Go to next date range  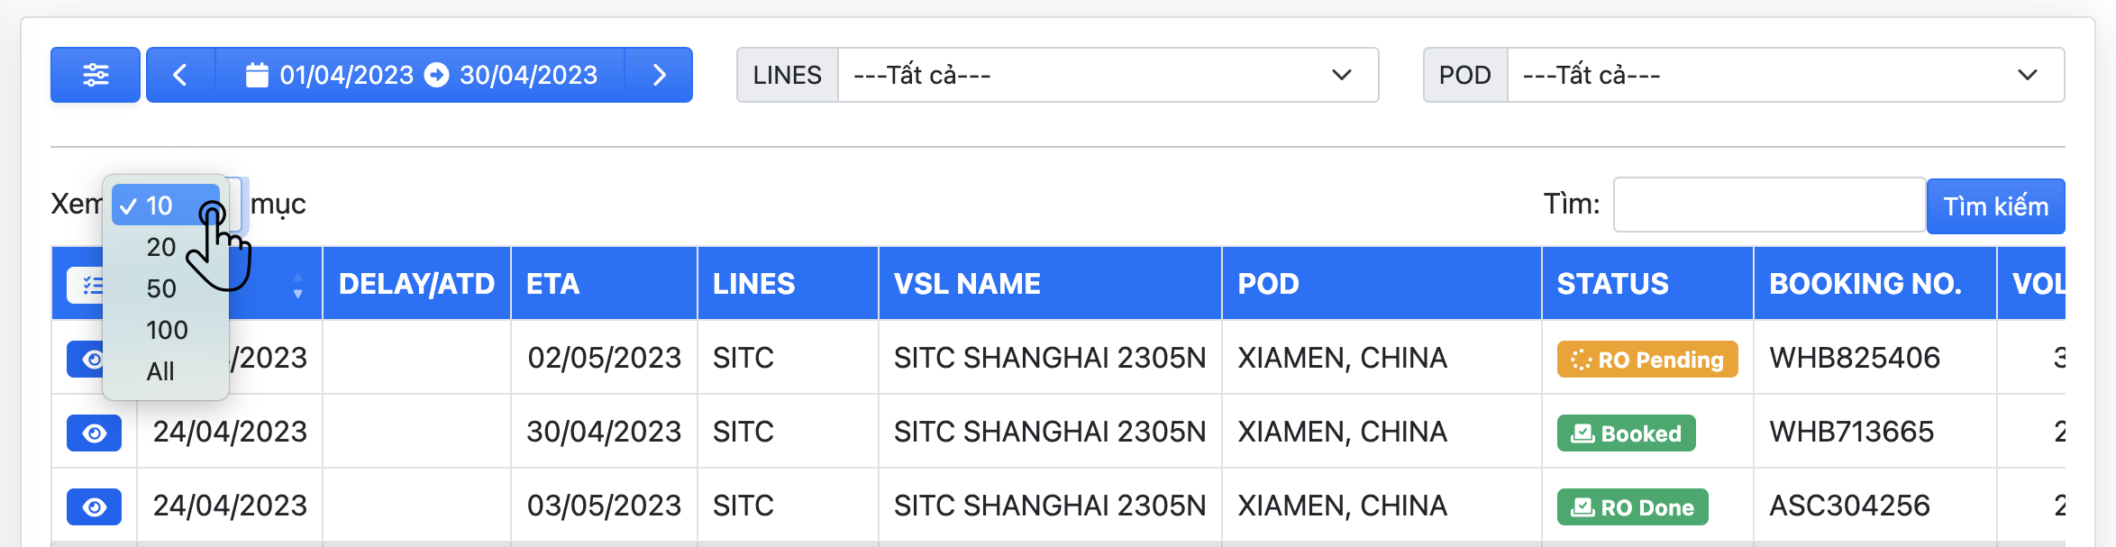click(x=659, y=75)
